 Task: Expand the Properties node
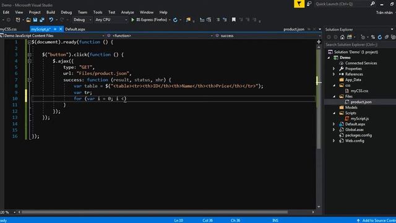point(334,69)
